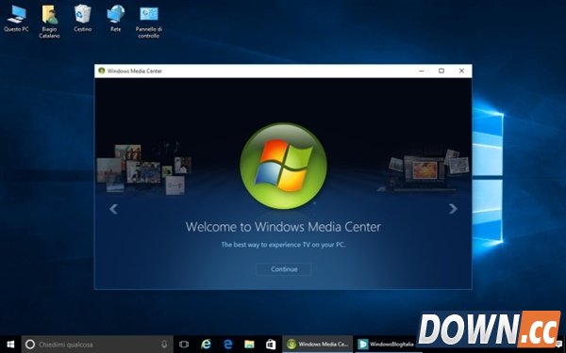The width and height of the screenshot is (566, 353).
Task: Open the Windows Store taskbar icon
Action: tap(271, 345)
